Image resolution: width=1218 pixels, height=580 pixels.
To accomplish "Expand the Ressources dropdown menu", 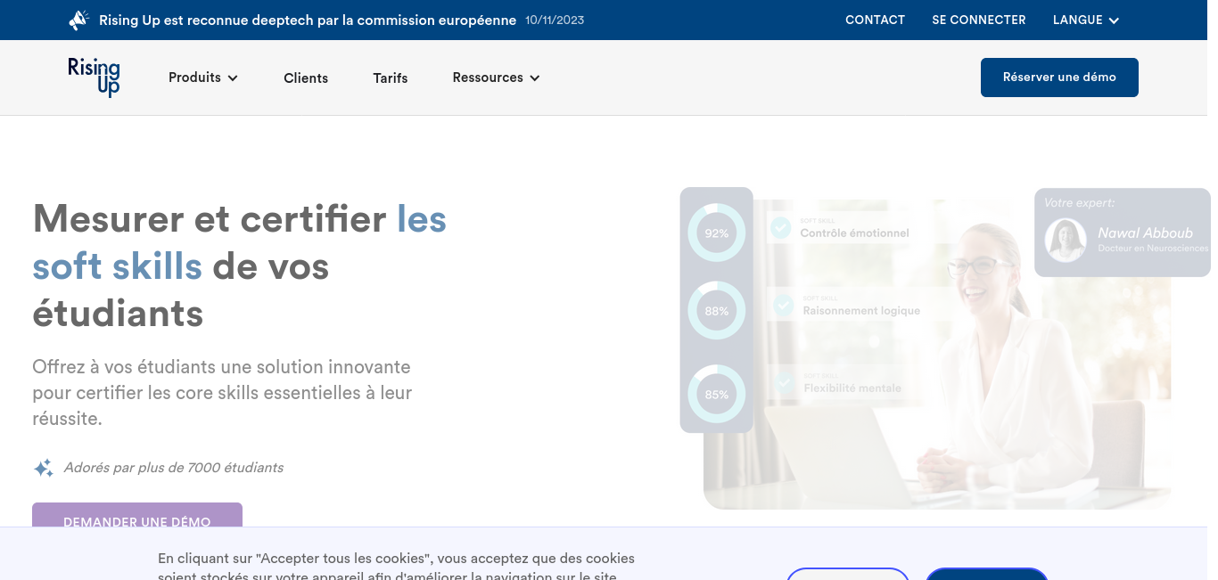I will tap(496, 78).
